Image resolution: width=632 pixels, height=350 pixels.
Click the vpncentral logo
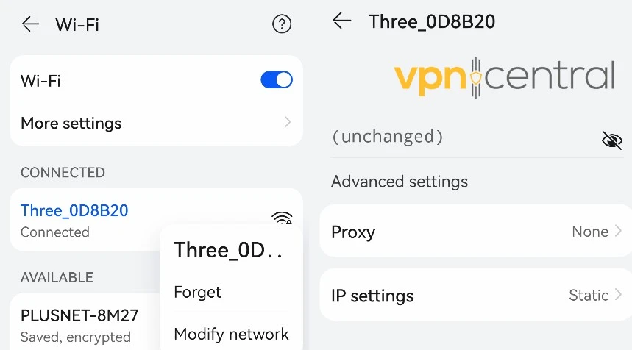(504, 78)
